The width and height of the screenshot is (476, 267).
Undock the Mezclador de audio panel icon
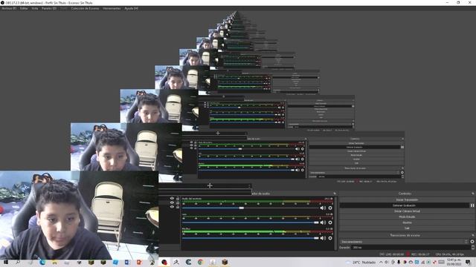click(335, 194)
